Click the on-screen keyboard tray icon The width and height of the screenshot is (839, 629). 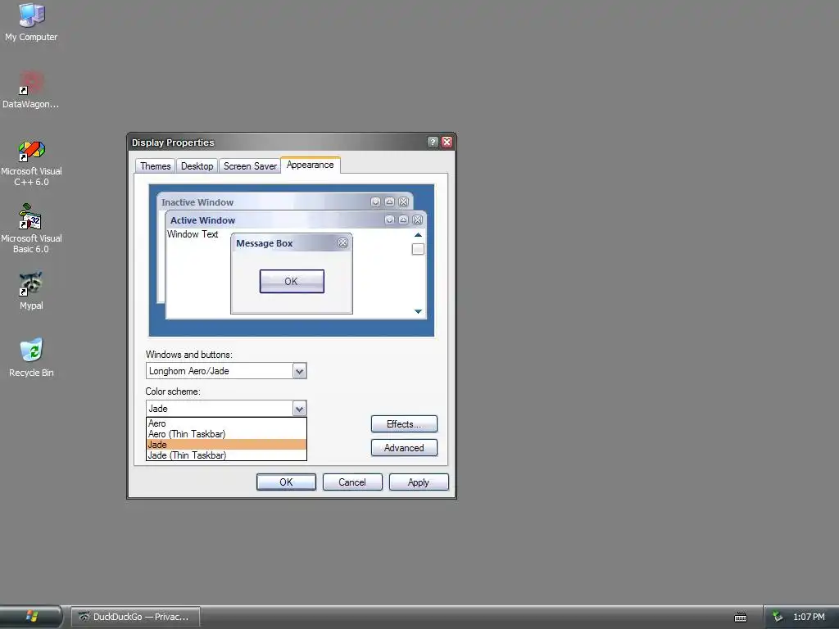(x=741, y=618)
